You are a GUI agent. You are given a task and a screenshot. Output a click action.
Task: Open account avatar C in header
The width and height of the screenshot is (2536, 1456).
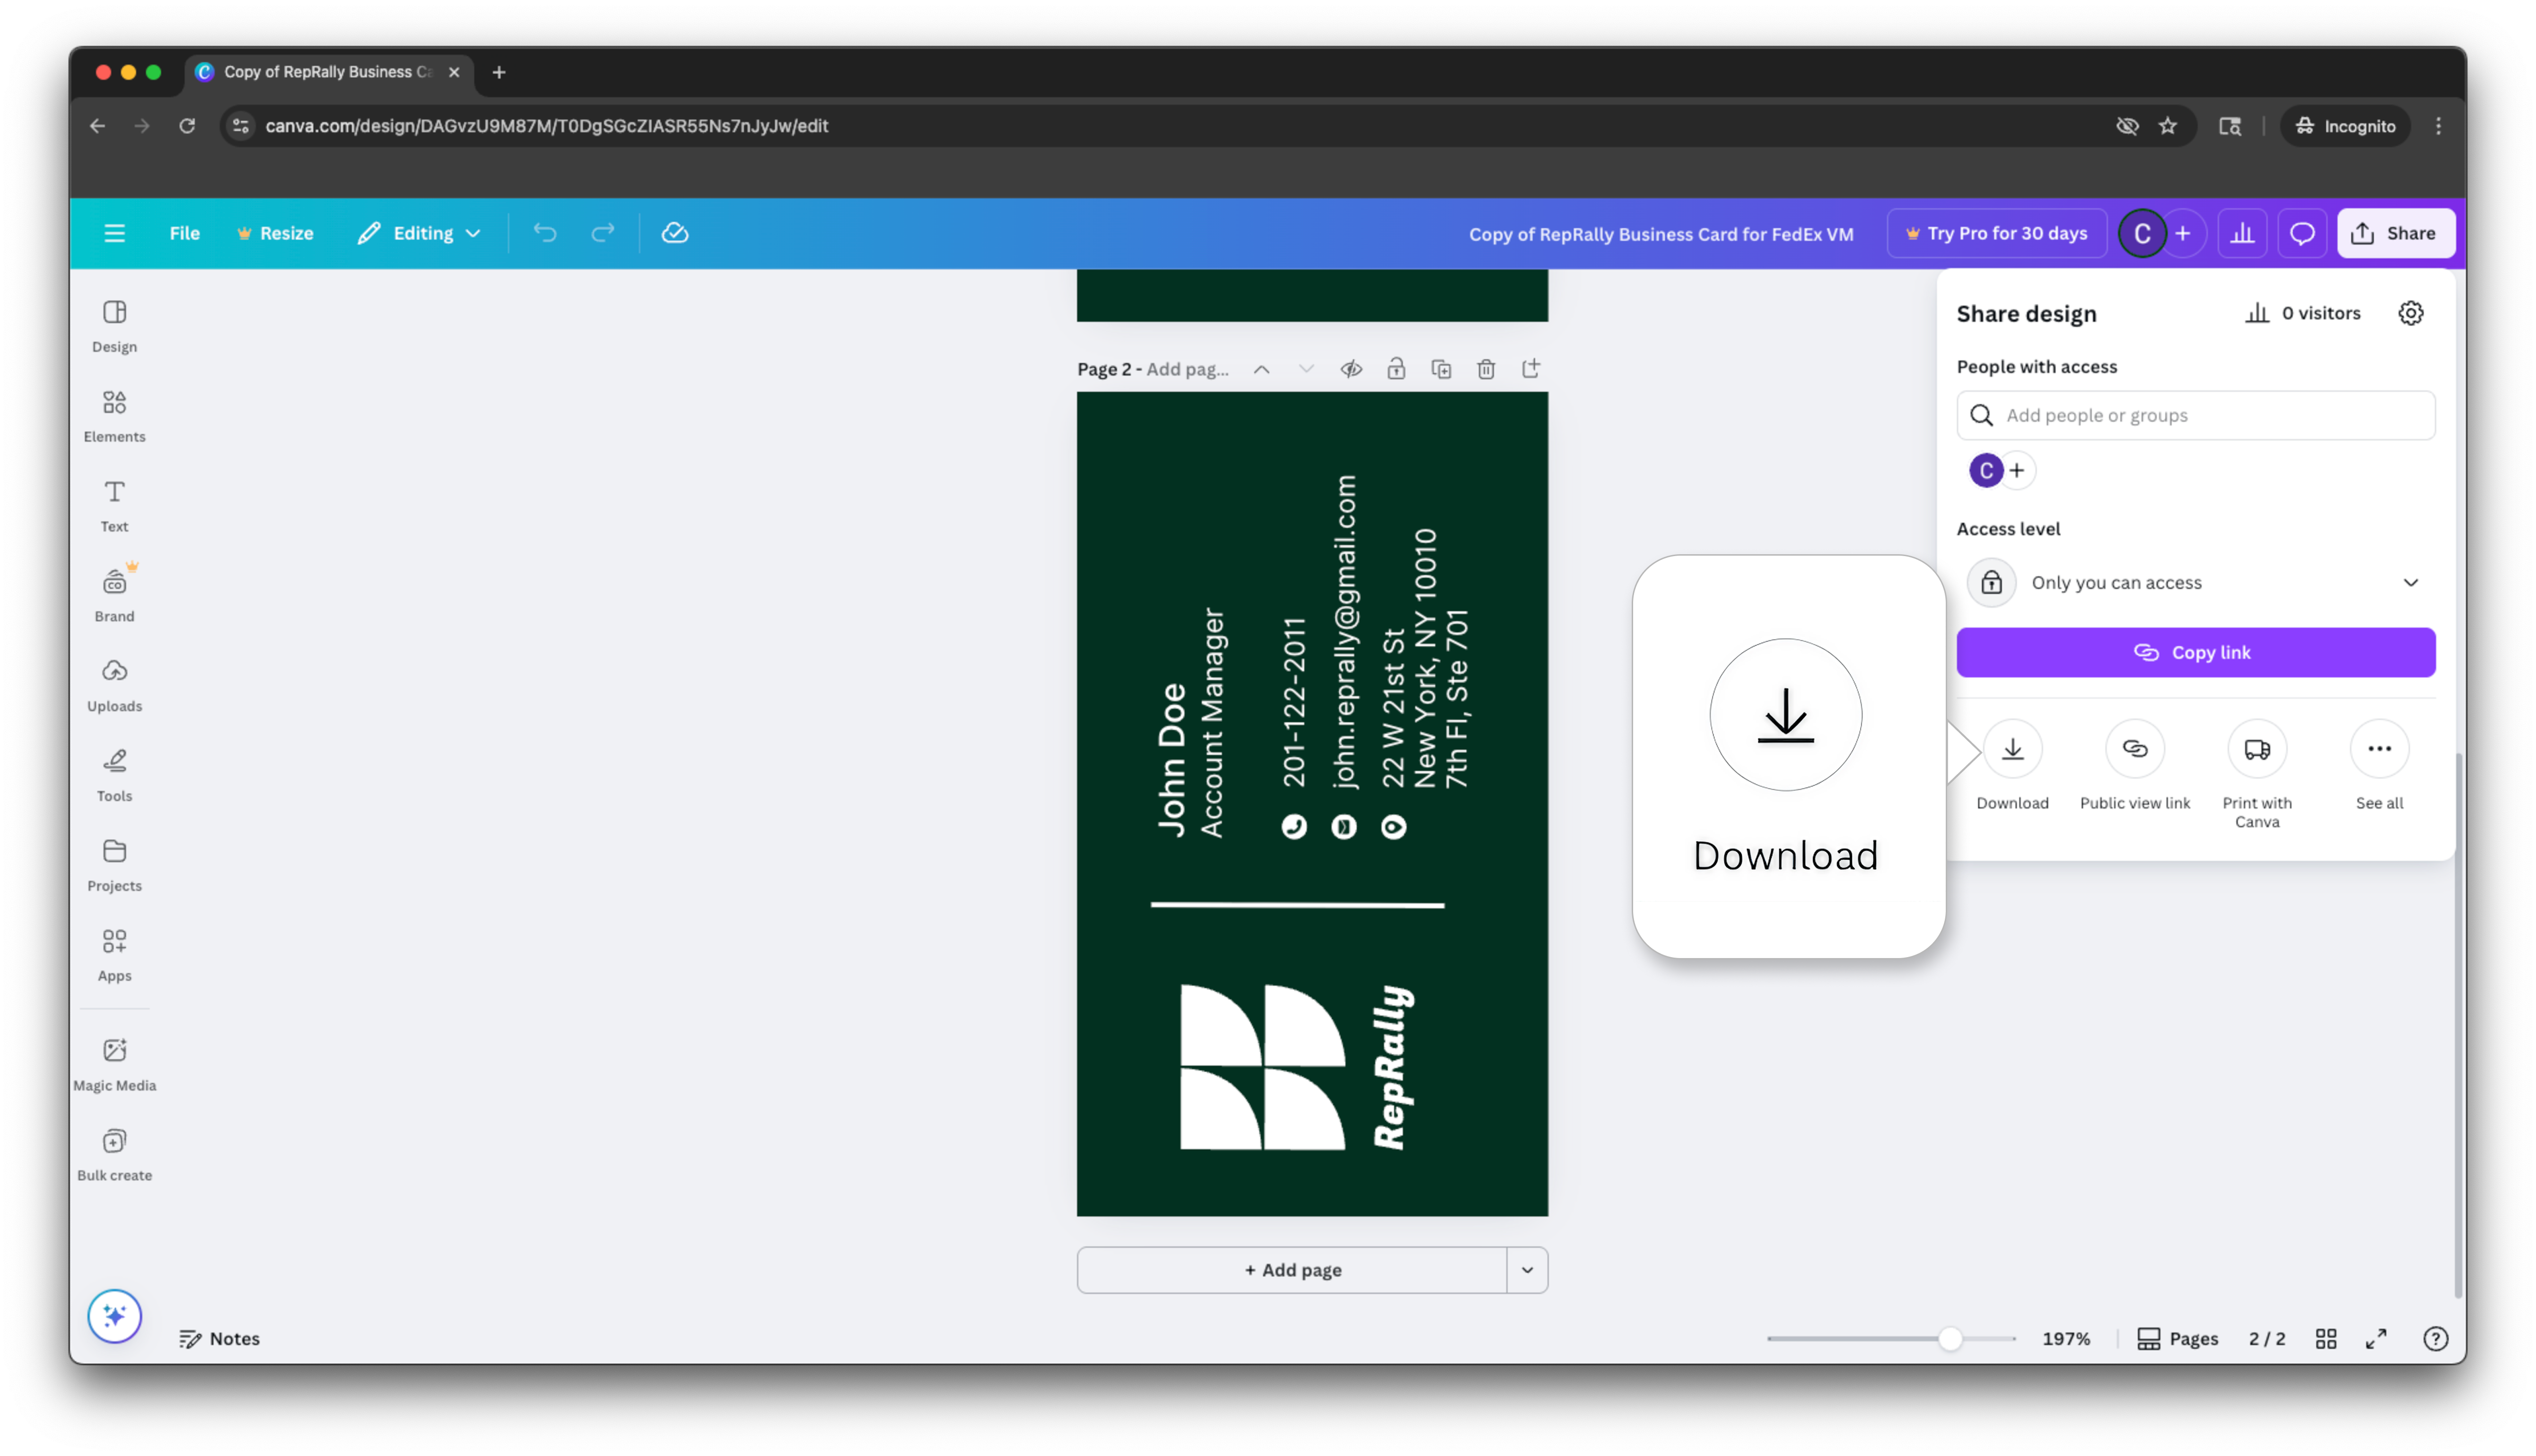point(2141,233)
